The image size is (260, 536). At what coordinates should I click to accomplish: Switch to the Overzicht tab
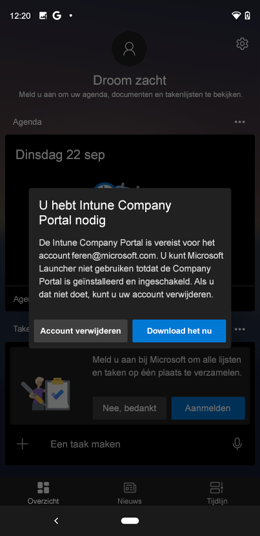click(x=43, y=493)
